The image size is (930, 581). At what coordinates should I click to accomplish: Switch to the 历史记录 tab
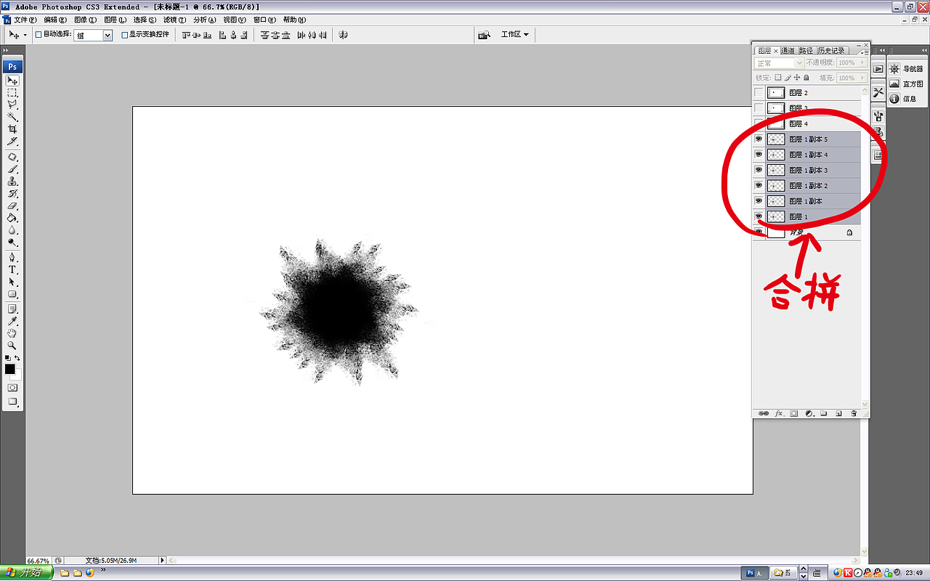click(x=831, y=51)
